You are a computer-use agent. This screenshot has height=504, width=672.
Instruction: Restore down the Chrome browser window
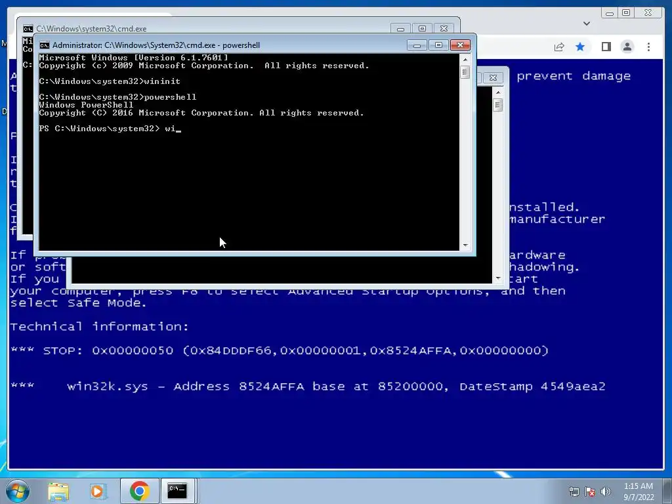point(626,13)
